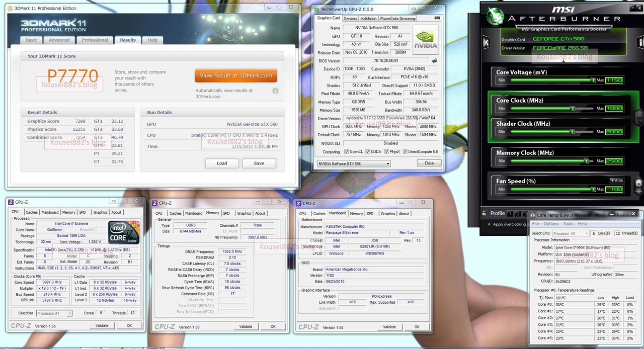This screenshot has width=644, height=349.
Task: Click the Close button in GPU-Z
Action: click(429, 163)
